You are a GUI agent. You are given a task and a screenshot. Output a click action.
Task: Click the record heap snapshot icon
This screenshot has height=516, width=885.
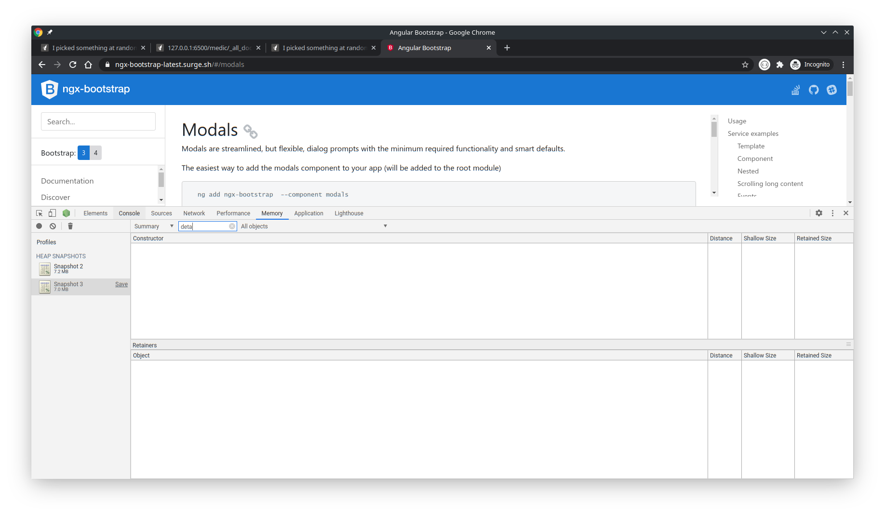39,226
